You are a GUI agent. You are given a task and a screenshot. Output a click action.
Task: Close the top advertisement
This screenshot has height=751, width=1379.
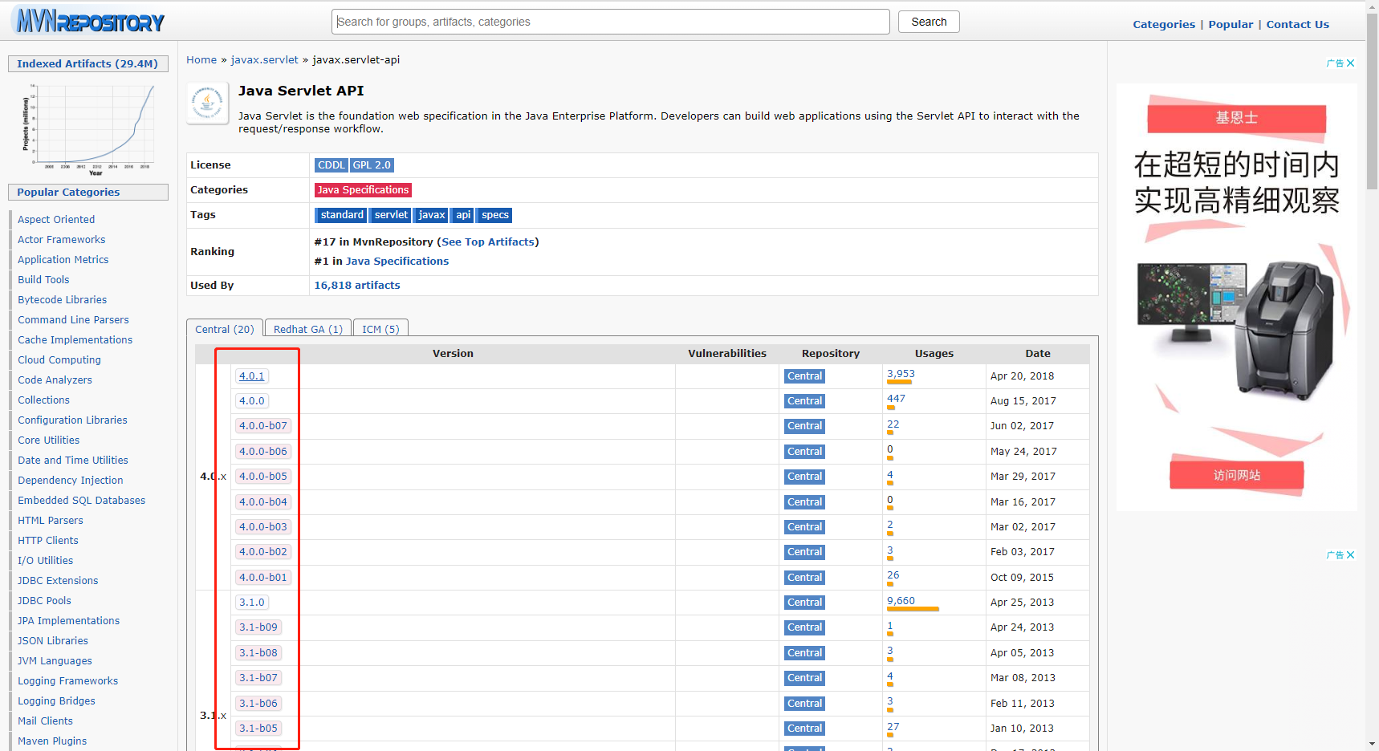tap(1350, 63)
